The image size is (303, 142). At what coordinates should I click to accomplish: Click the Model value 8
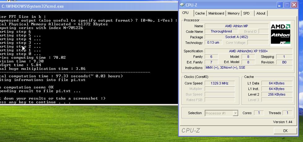click(x=248, y=57)
